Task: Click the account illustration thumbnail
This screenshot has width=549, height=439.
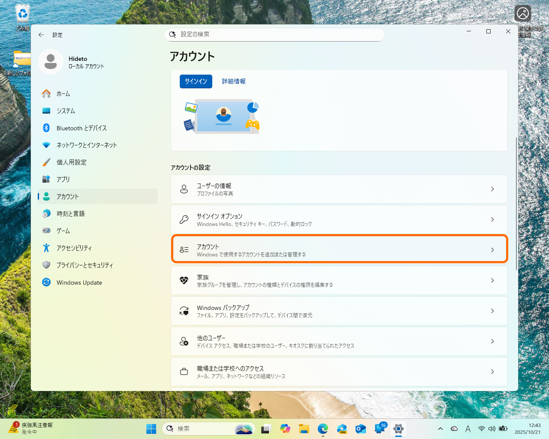Action: click(x=222, y=116)
